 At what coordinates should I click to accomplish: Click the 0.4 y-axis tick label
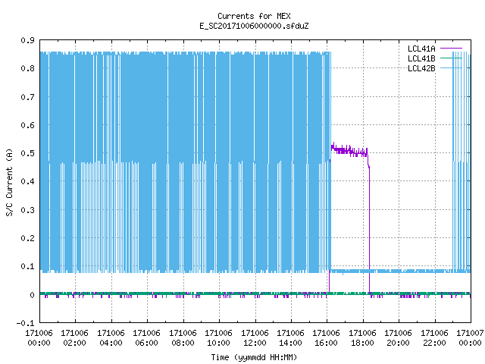27,181
